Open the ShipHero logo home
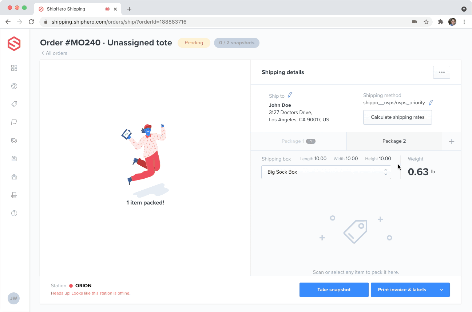 click(x=14, y=44)
